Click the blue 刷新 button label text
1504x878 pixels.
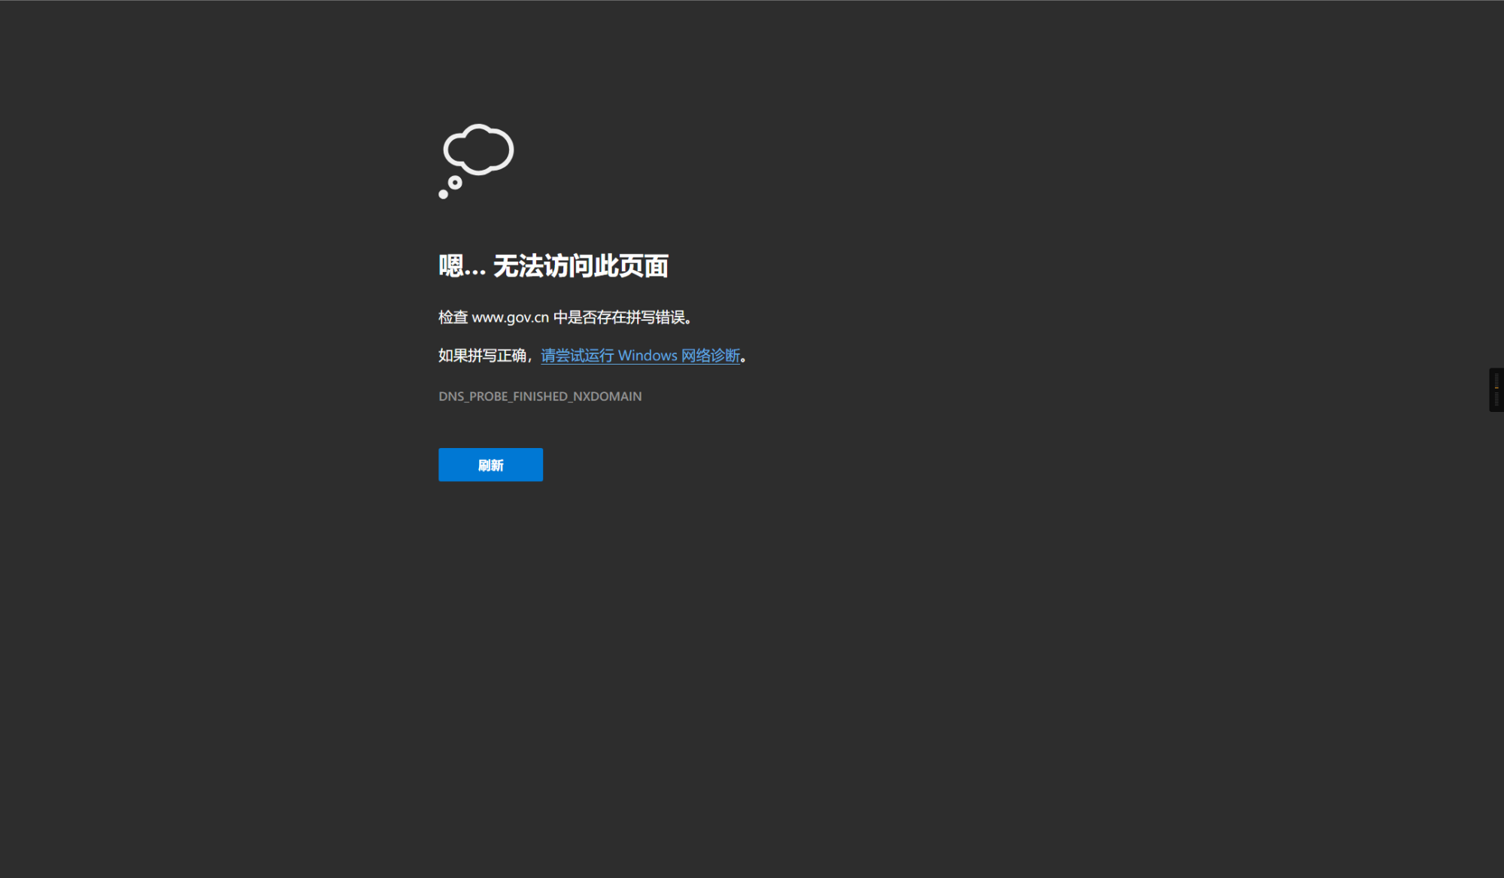(x=490, y=465)
